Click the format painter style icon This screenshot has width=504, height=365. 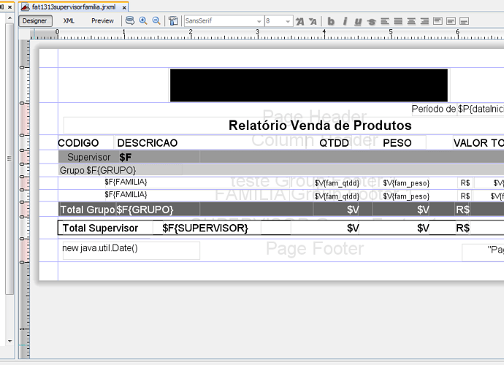pos(173,21)
